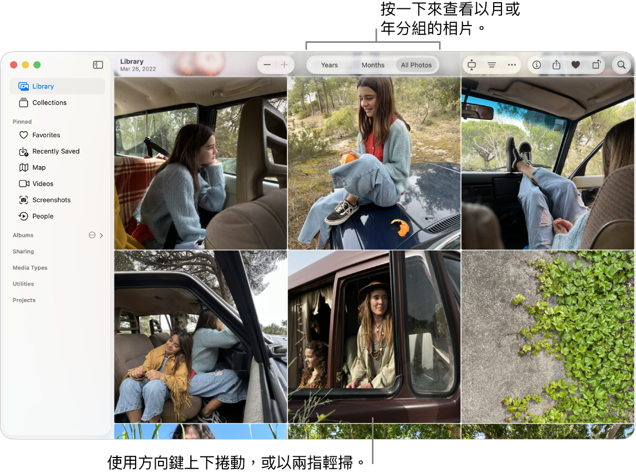
Task: Zoom in thumbnails with plus button
Action: point(285,65)
